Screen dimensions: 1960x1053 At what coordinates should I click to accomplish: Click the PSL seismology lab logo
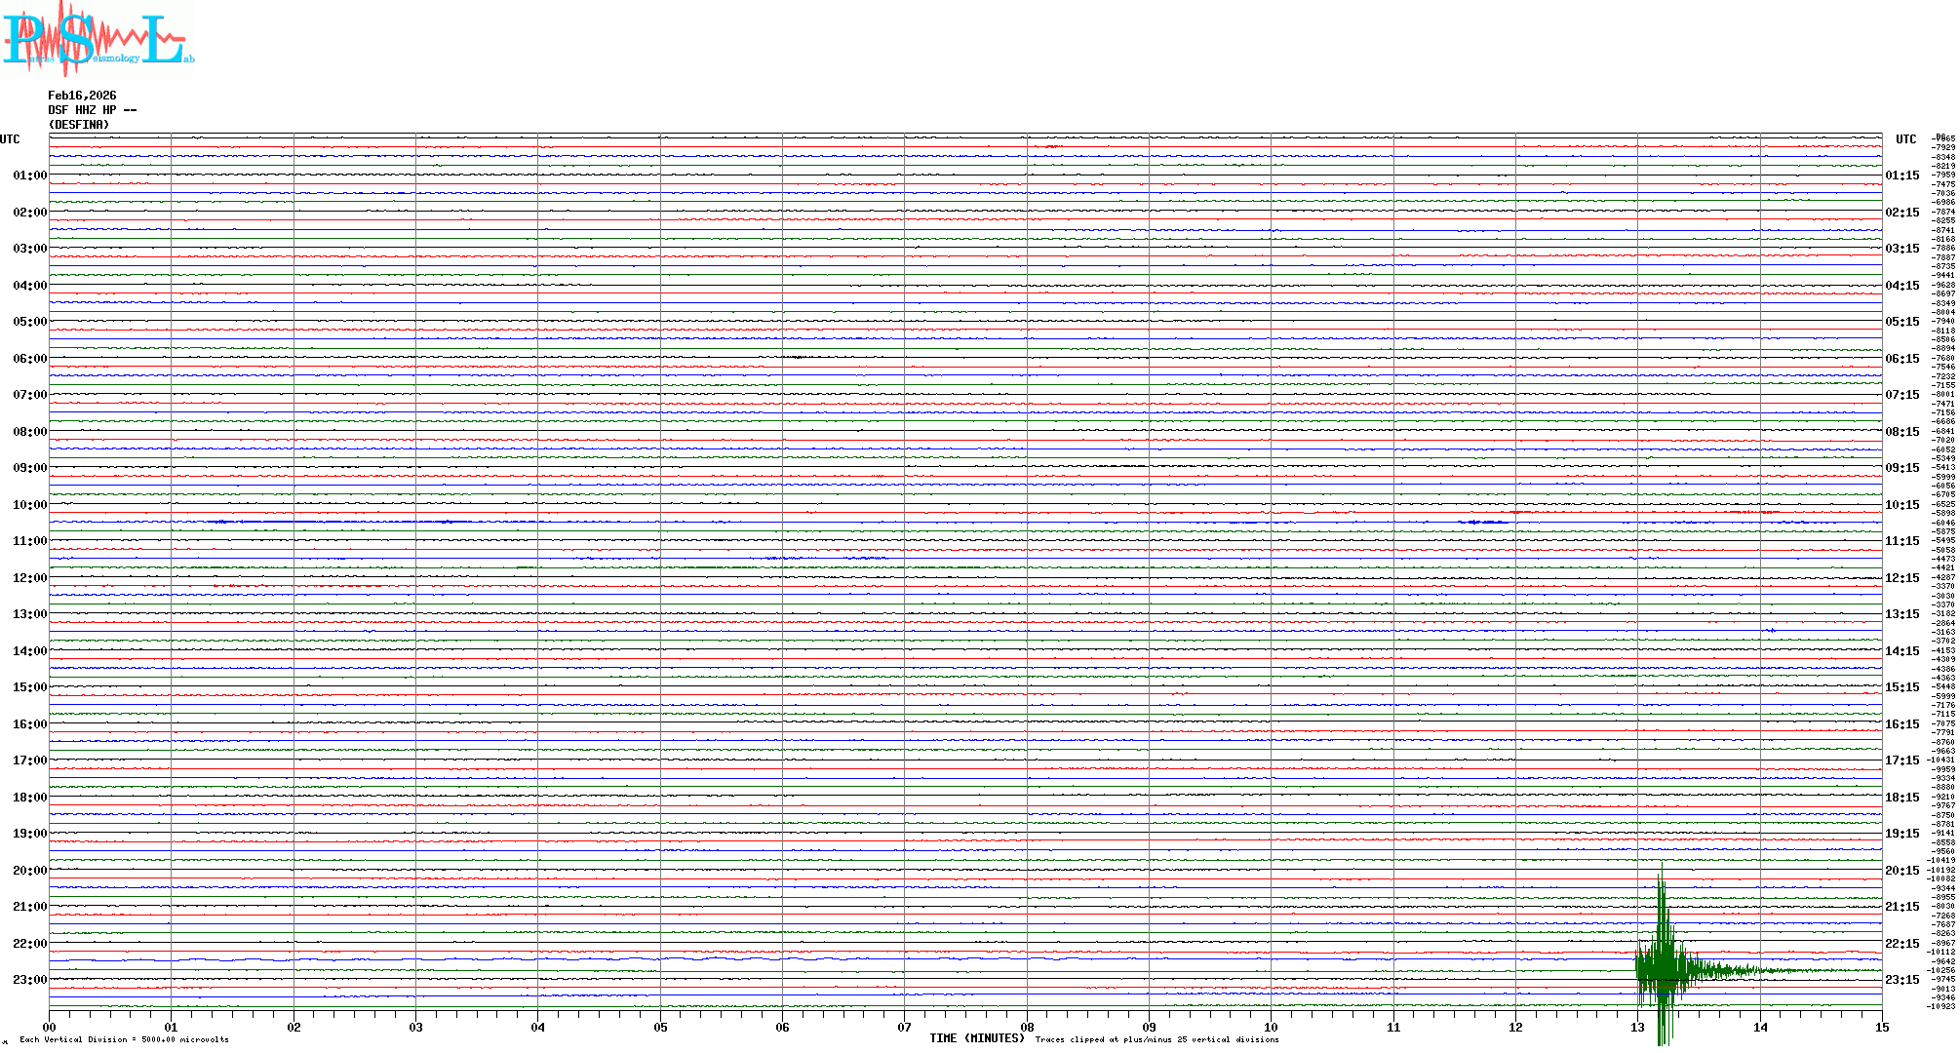pos(98,37)
